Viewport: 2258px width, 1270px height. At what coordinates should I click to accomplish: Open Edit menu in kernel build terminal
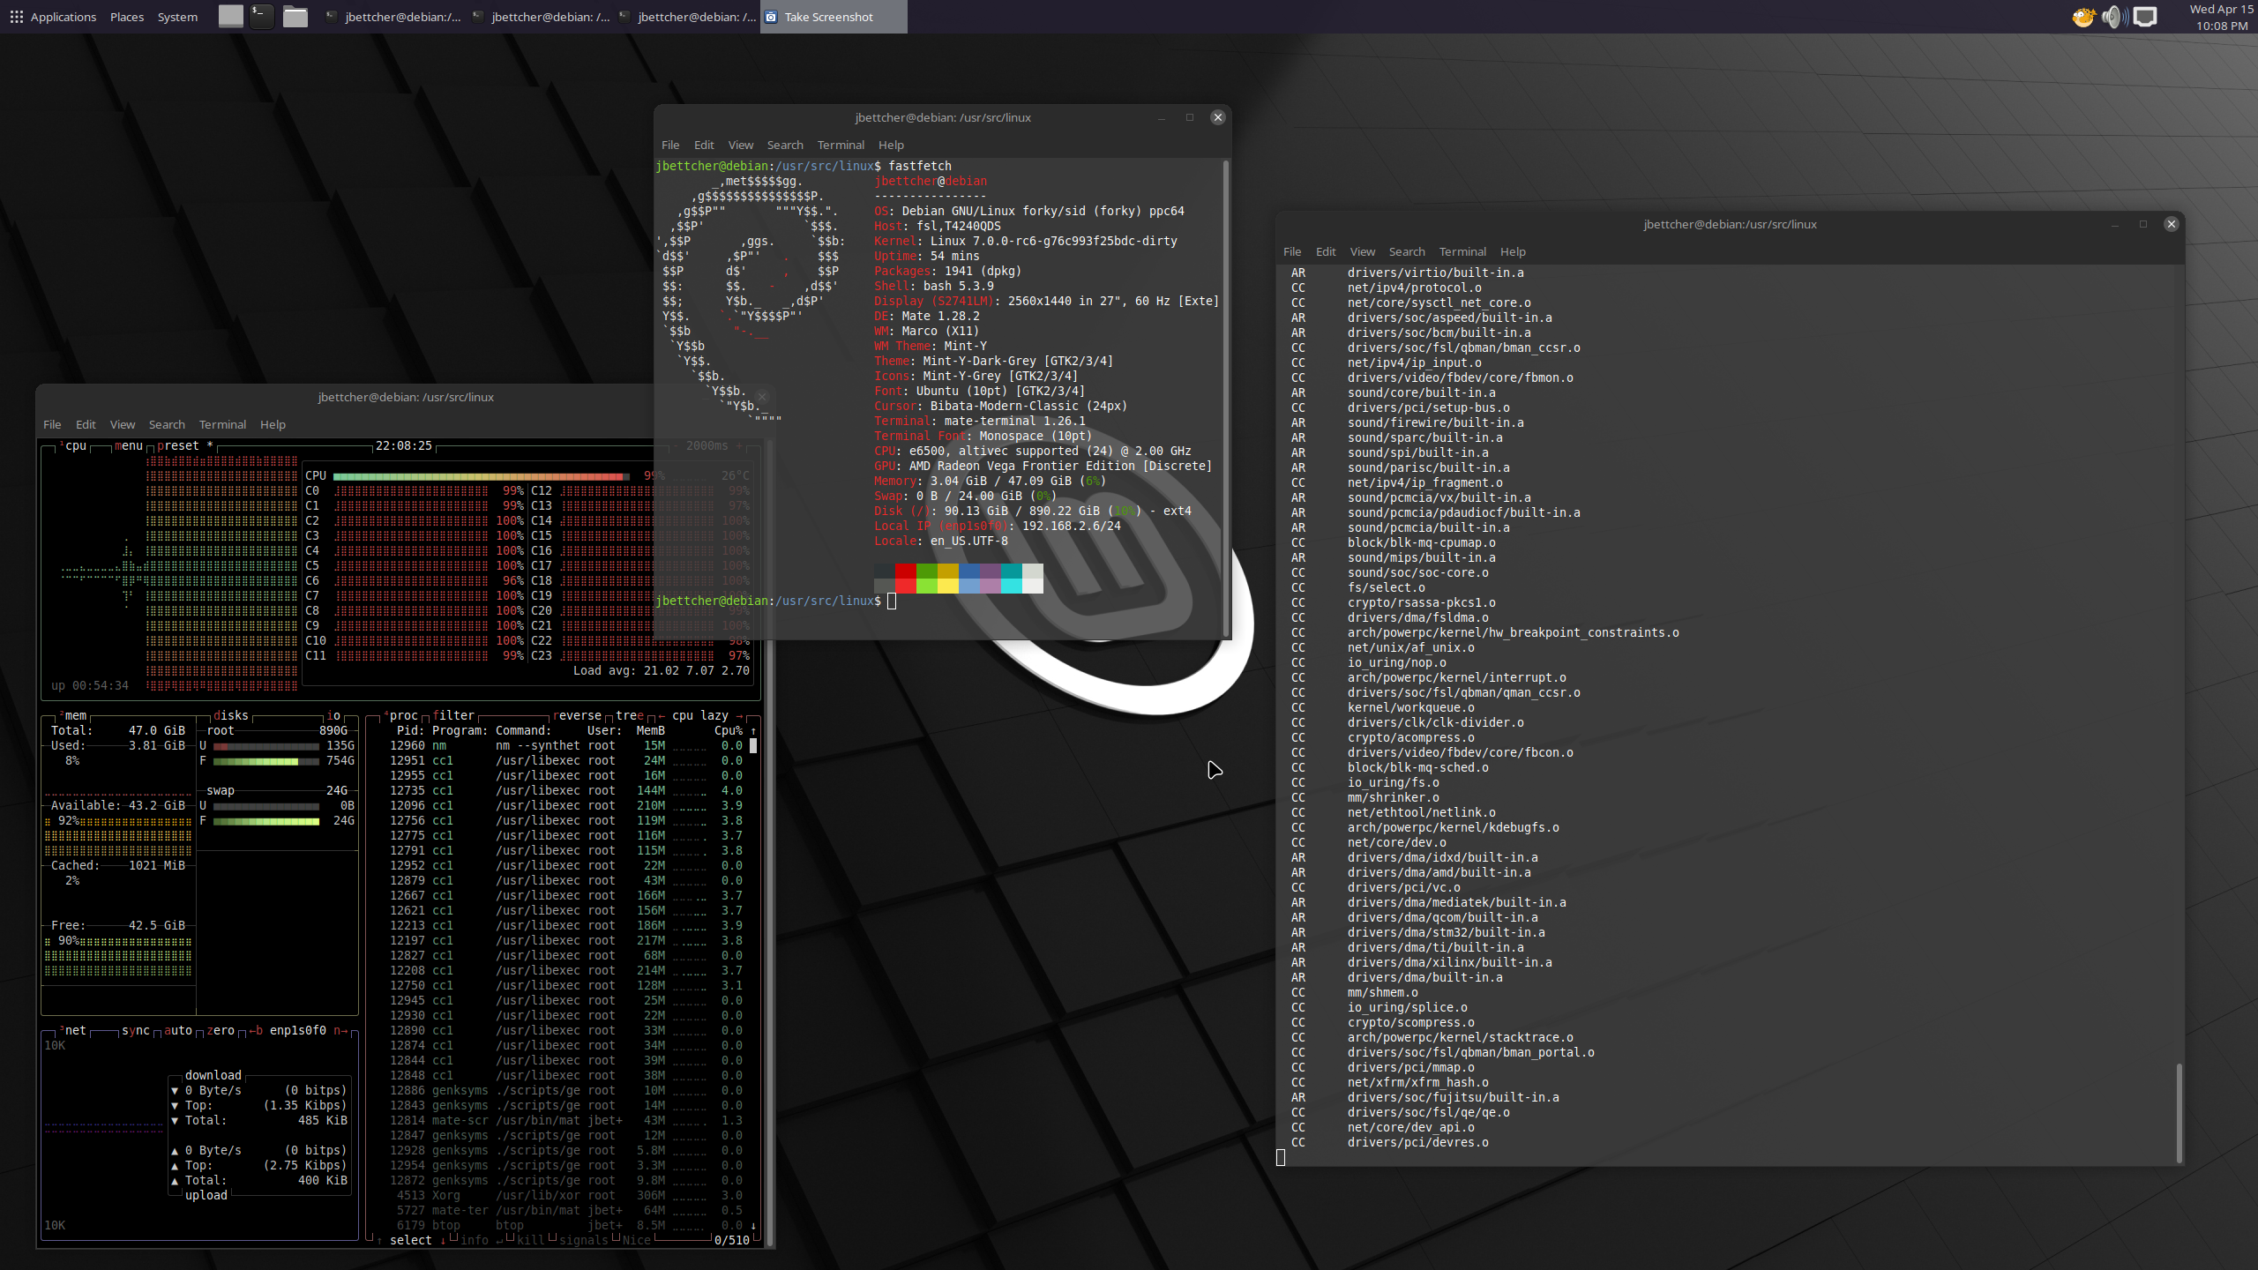[1326, 251]
